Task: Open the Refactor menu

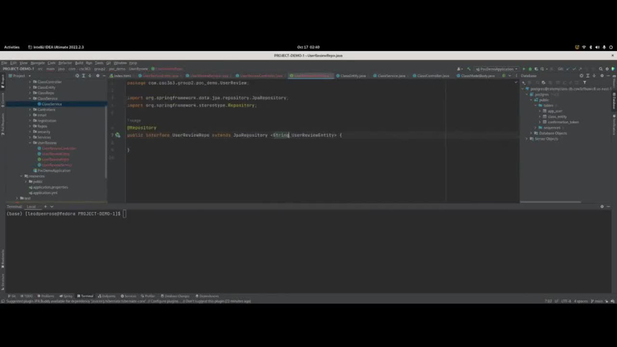Action: point(65,63)
